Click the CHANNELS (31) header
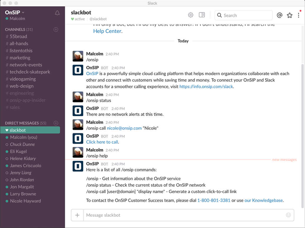This screenshot has height=228, width=305. (19, 29)
